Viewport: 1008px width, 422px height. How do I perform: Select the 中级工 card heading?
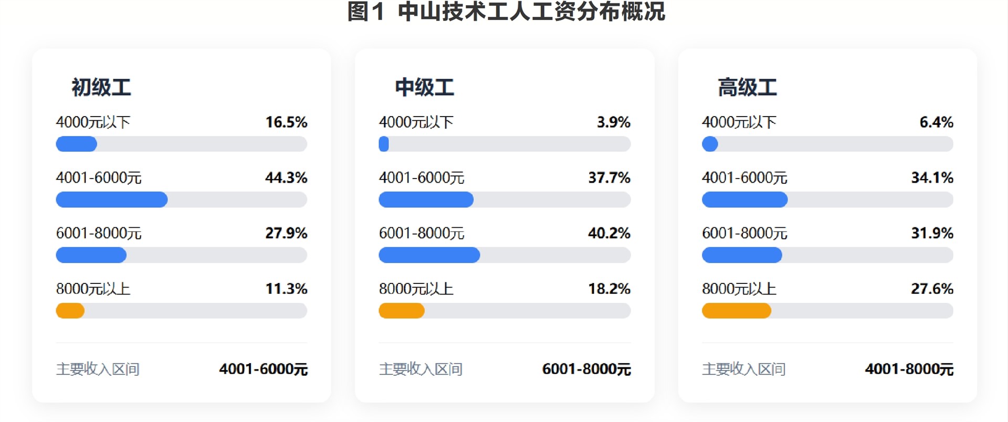click(424, 87)
